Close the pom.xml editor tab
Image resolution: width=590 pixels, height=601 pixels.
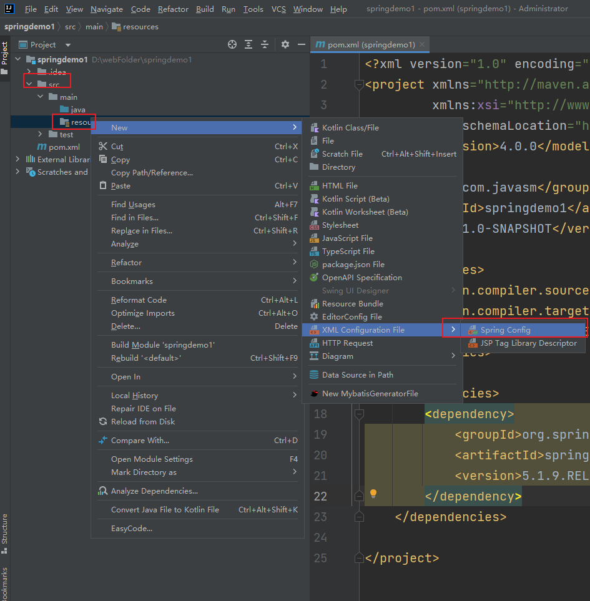[x=422, y=44]
